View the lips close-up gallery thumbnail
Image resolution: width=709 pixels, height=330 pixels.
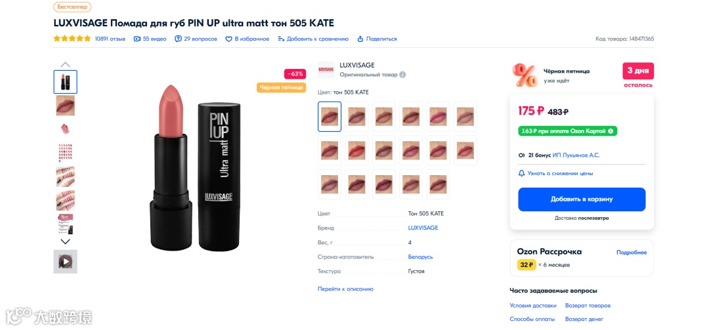65,105
